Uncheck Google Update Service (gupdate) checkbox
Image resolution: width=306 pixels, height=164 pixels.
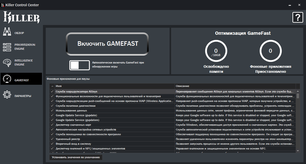pos(52,115)
